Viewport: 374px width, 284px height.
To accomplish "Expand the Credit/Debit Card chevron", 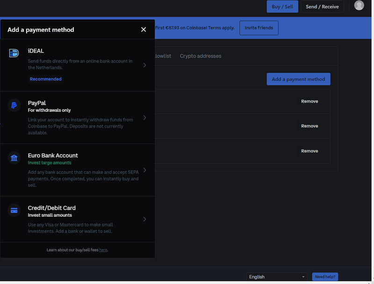I will [144, 219].
